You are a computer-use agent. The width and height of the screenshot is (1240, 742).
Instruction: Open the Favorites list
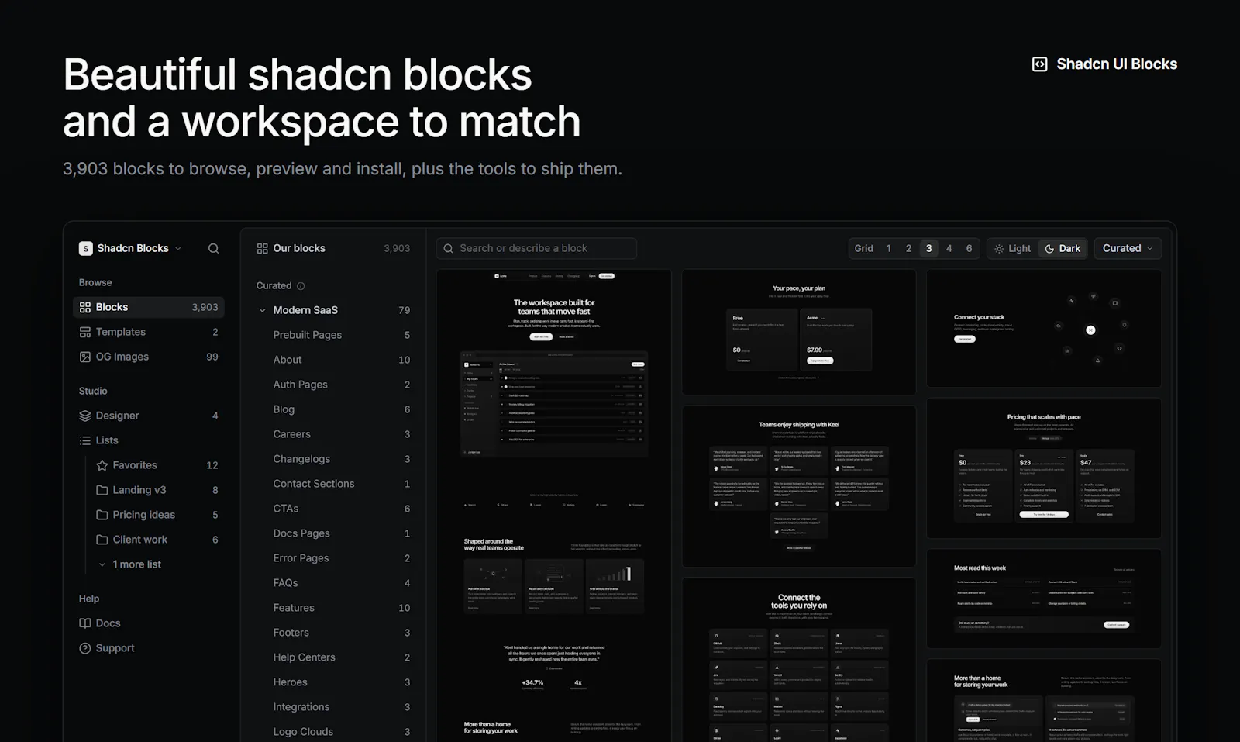[157, 465]
